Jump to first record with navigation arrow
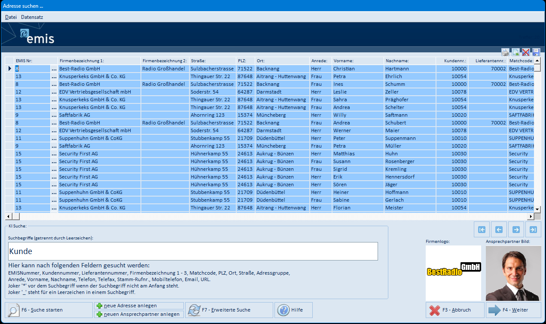Screen dimensions: 546x324 [x=482, y=230]
